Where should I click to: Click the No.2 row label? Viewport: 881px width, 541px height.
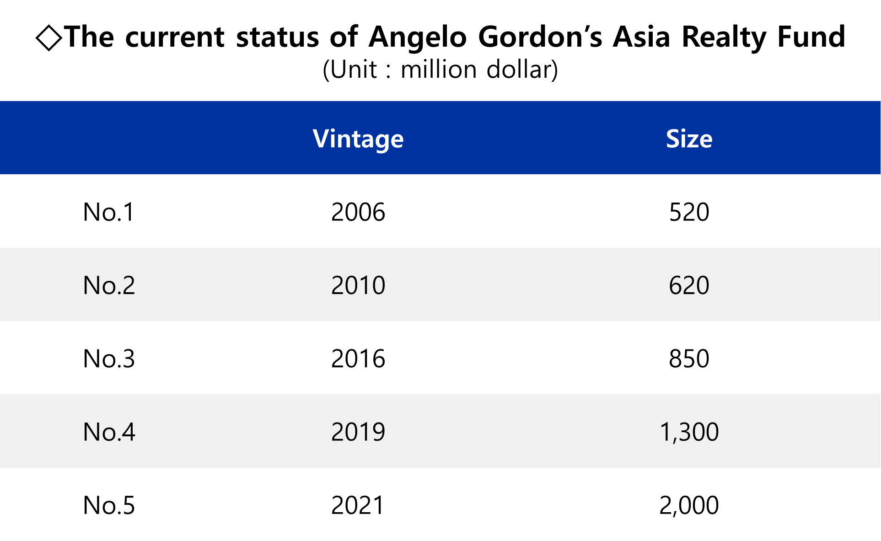coord(109,285)
